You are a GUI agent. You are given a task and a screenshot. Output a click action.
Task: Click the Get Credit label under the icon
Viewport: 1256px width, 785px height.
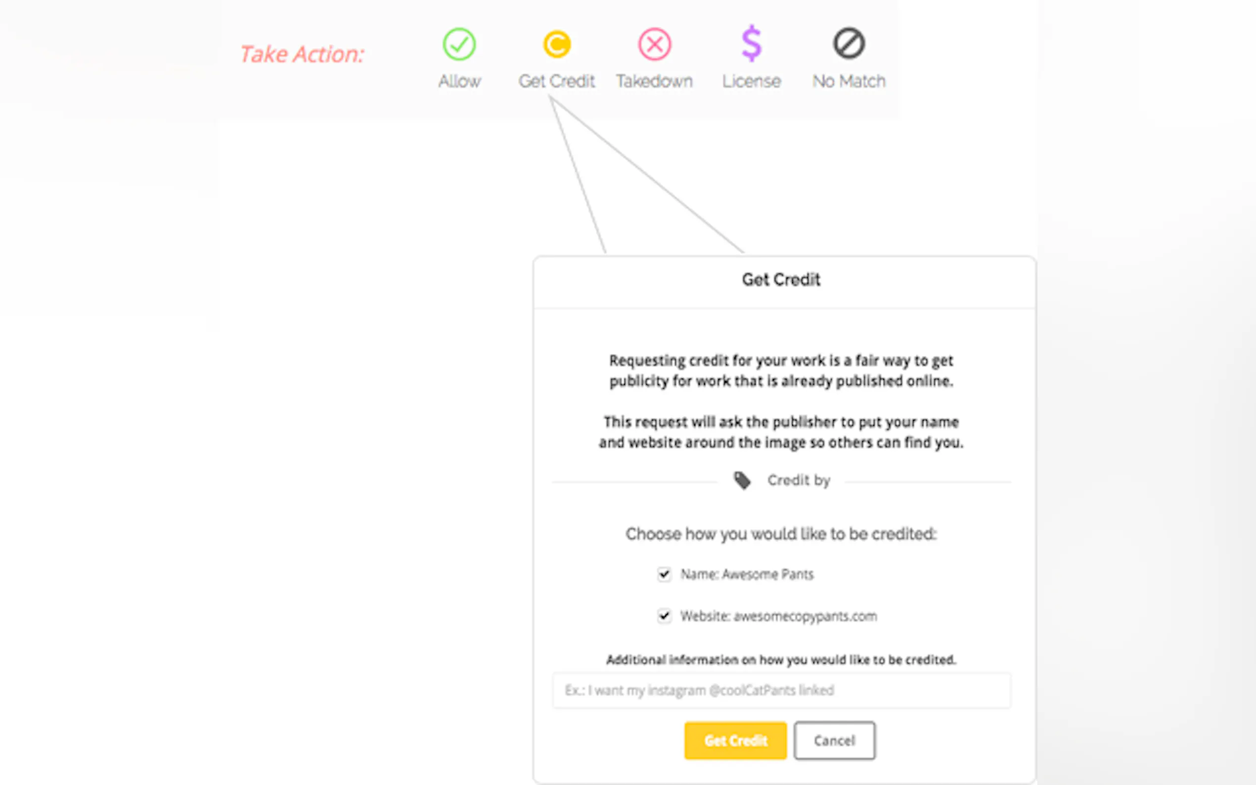[x=557, y=82]
